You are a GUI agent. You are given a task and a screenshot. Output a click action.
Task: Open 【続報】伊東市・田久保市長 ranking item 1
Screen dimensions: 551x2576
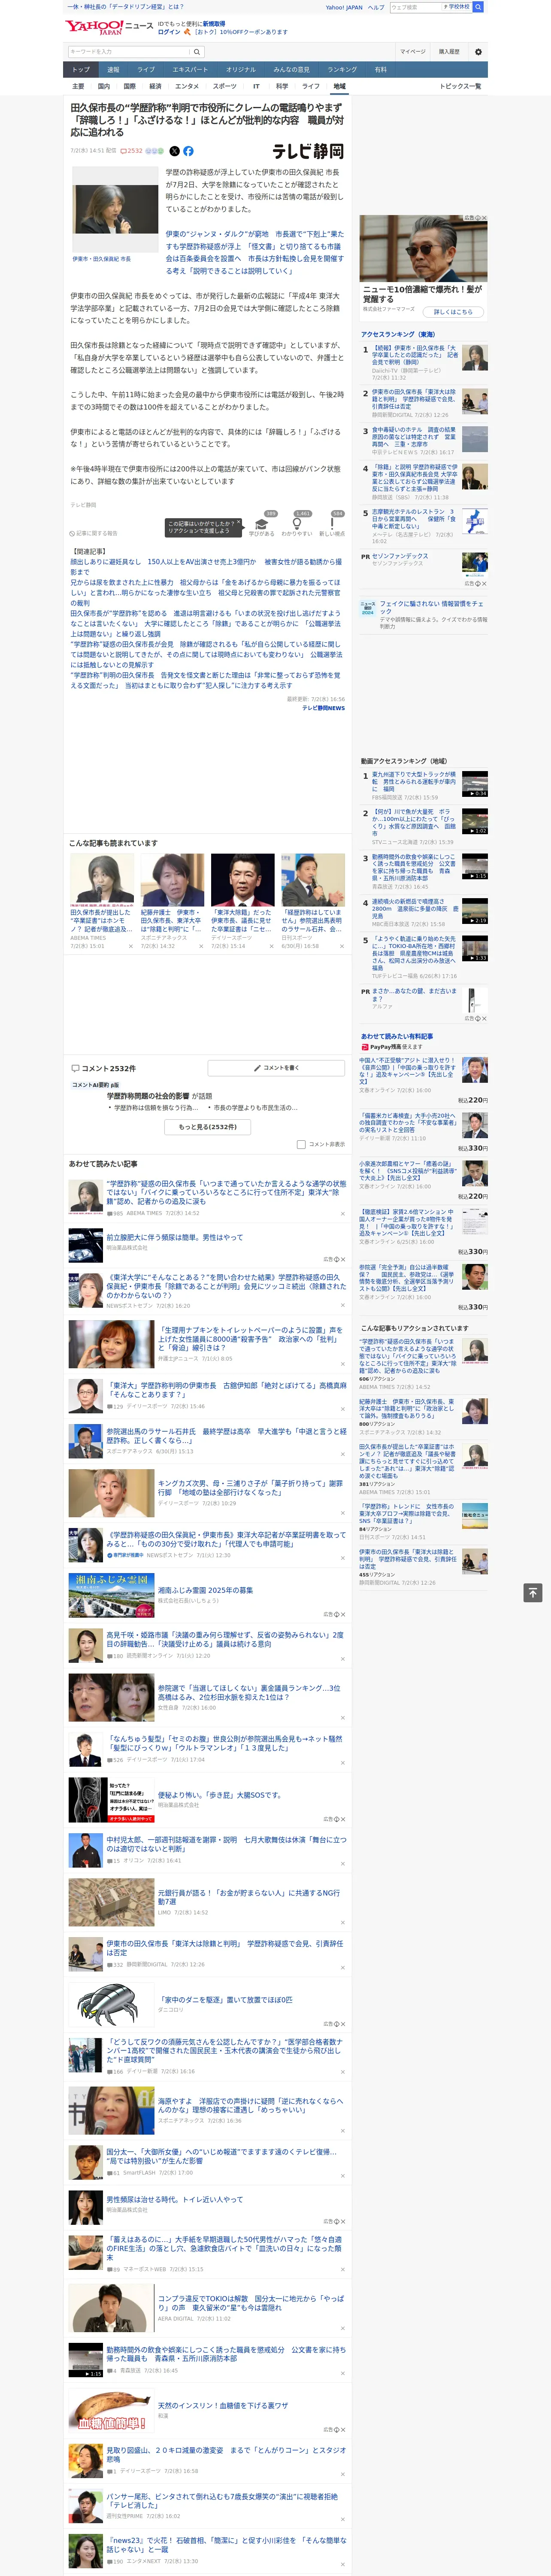point(415,356)
